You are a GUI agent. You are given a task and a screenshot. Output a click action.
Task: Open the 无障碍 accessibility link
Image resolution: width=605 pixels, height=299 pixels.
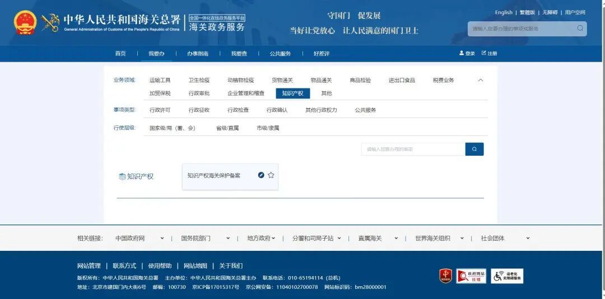pos(550,12)
